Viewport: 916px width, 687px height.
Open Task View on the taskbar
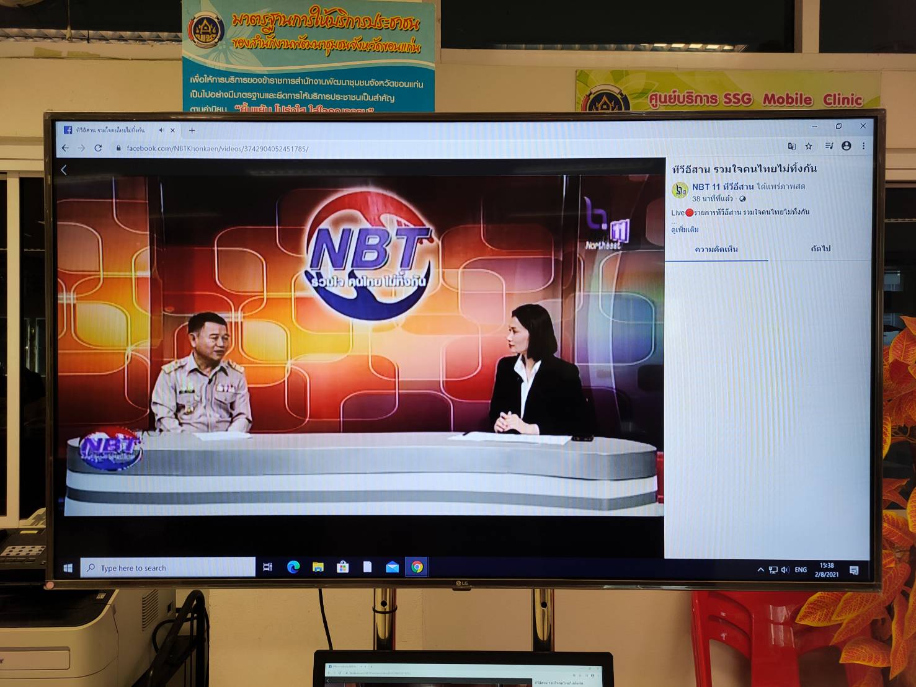tap(268, 567)
